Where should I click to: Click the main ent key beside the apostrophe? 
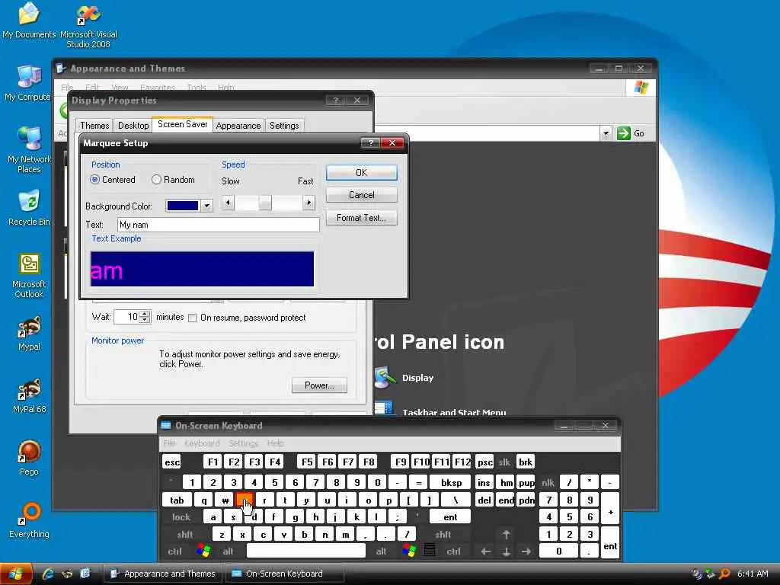pos(449,517)
